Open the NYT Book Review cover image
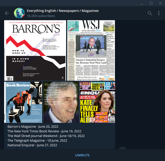Viewport: 165px width, 161px height. [x=23, y=102]
